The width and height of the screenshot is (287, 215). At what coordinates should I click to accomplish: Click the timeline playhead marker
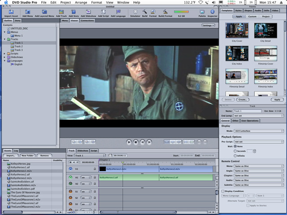pyautogui.click(x=123, y=162)
